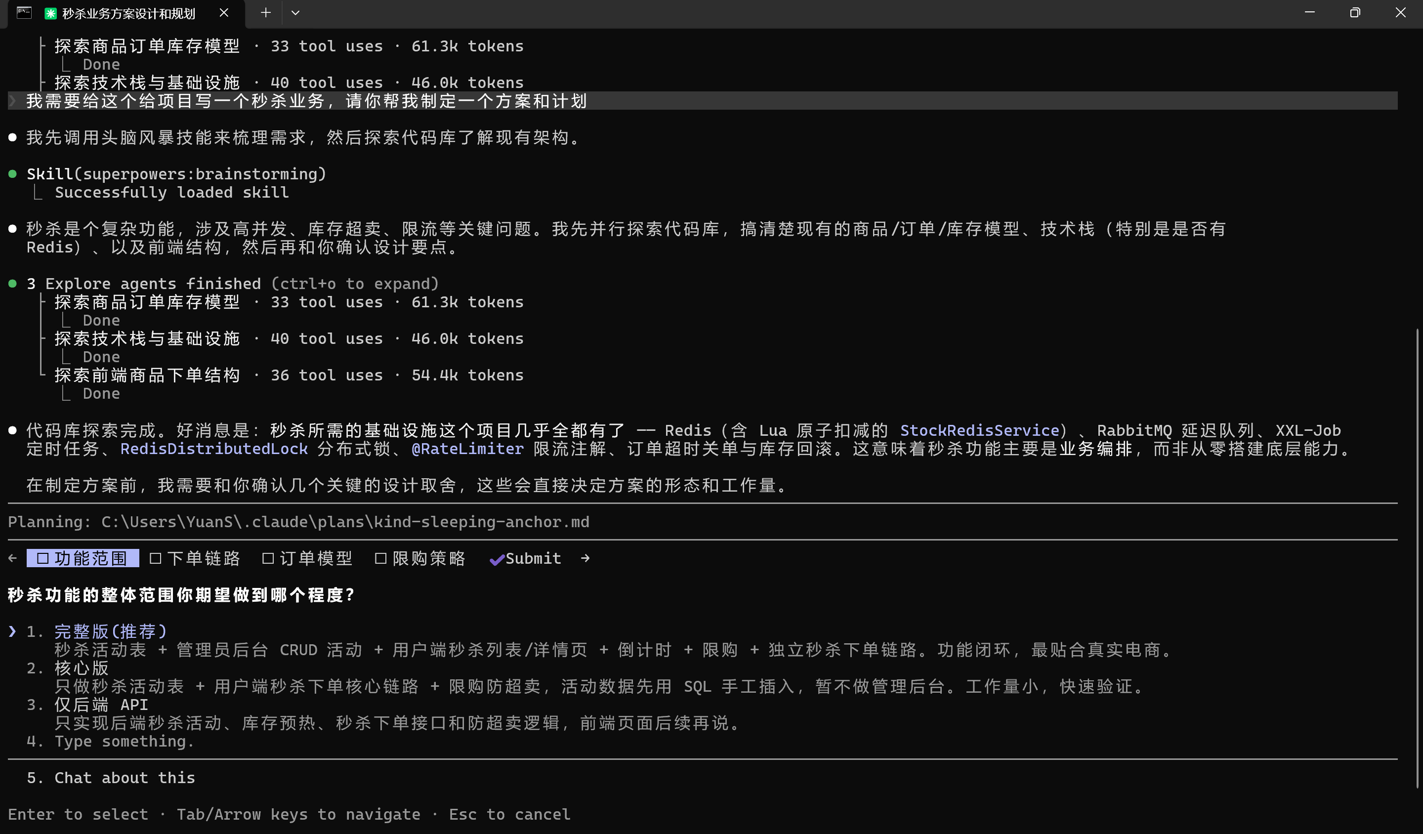Click the Esc to cancel hint text

[509, 814]
